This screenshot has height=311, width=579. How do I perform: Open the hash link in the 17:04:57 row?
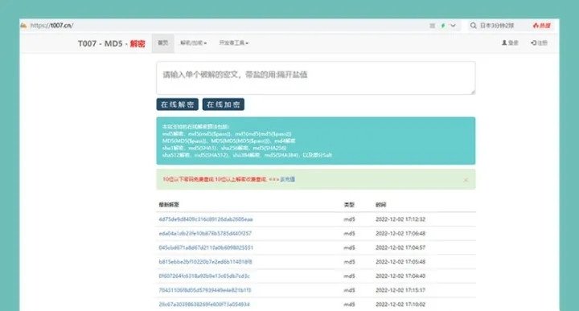(x=206, y=248)
